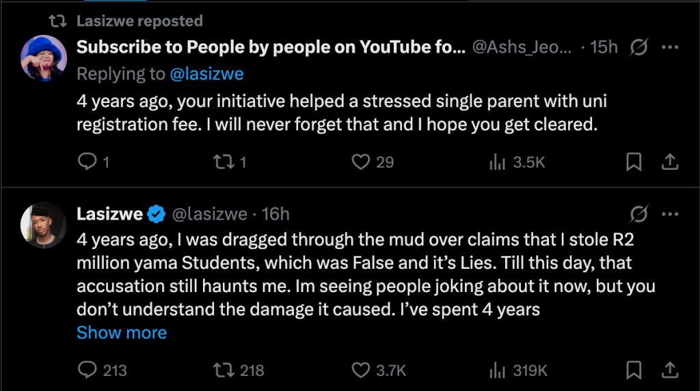This screenshot has height=391, width=700.
Task: Like the tweet with 29 likes
Action: point(360,162)
